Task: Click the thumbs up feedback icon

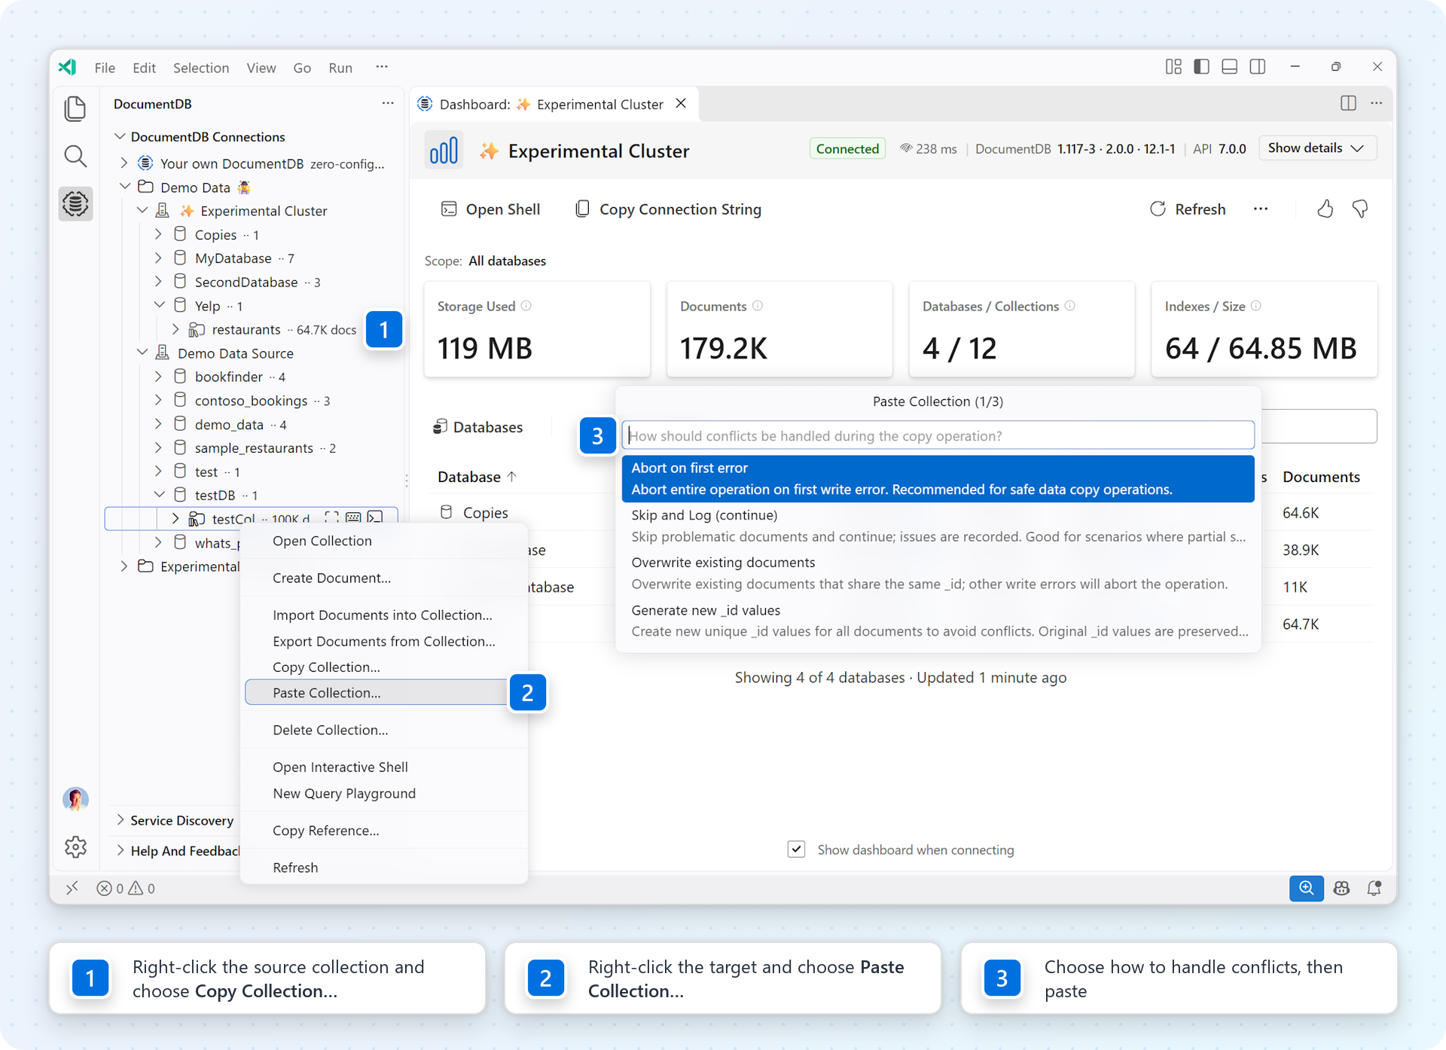Action: (1325, 209)
